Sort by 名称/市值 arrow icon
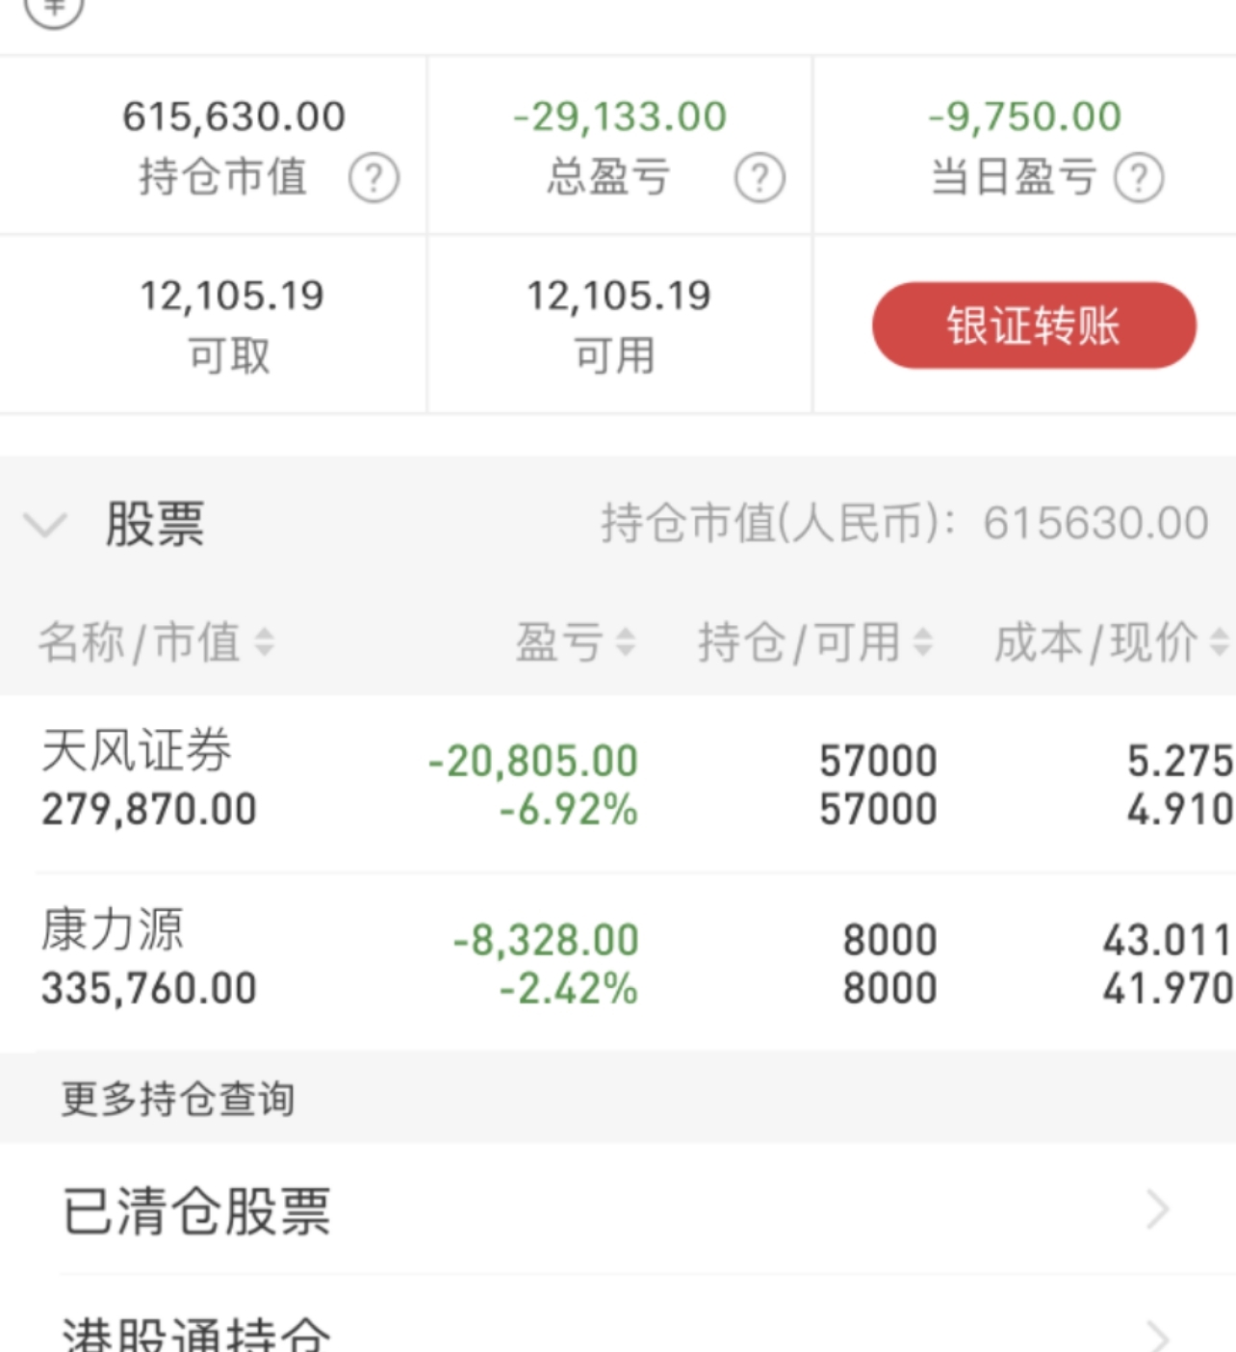1236x1352 pixels. [x=263, y=641]
